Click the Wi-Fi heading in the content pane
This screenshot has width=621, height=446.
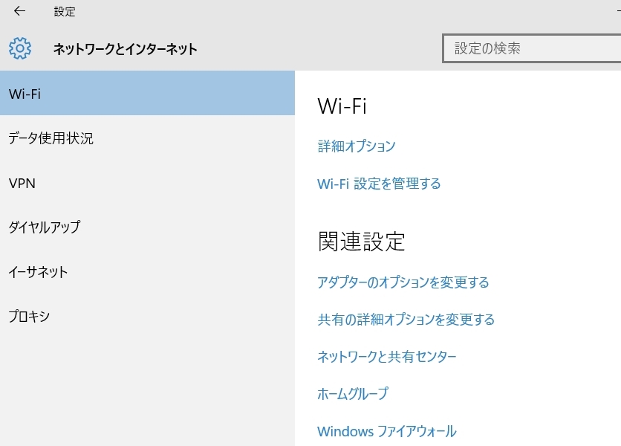pos(342,106)
